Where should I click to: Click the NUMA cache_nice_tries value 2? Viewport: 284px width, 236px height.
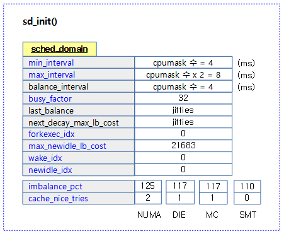click(x=148, y=198)
